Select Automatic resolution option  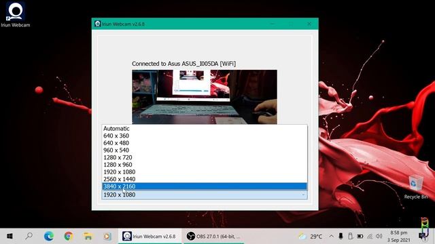pos(205,128)
